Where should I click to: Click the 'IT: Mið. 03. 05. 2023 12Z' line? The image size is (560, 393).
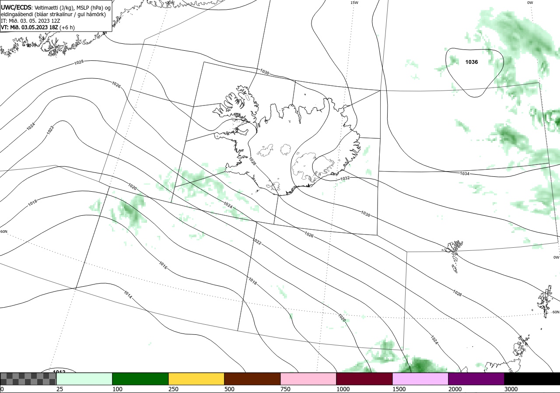pyautogui.click(x=30, y=21)
